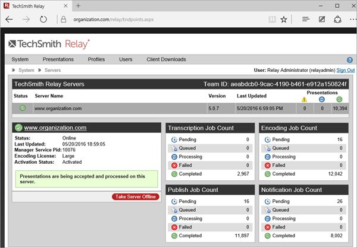Click the Share icon in browser toolbar
This screenshot has width=357, height=248.
(337, 20)
